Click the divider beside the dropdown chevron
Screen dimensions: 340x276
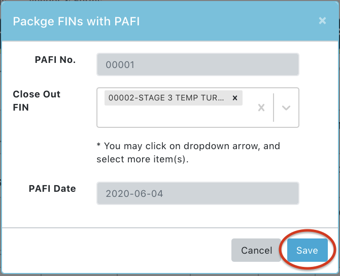(274, 108)
